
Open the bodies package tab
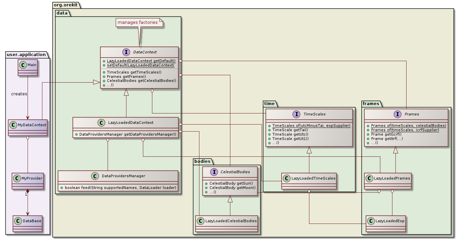[202, 161]
